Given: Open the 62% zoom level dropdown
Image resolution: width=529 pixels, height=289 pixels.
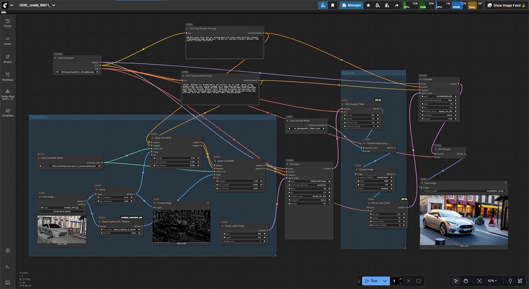Looking at the screenshot, I should (493, 281).
